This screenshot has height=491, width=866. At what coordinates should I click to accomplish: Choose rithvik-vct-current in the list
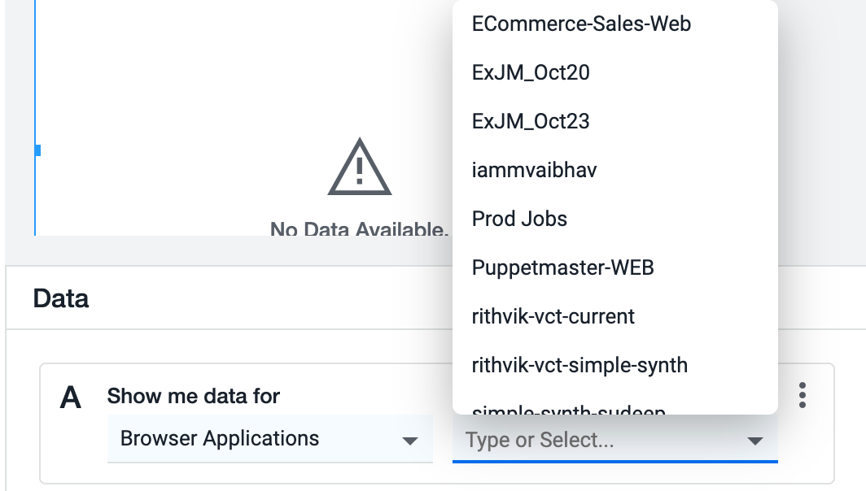[x=615, y=317]
